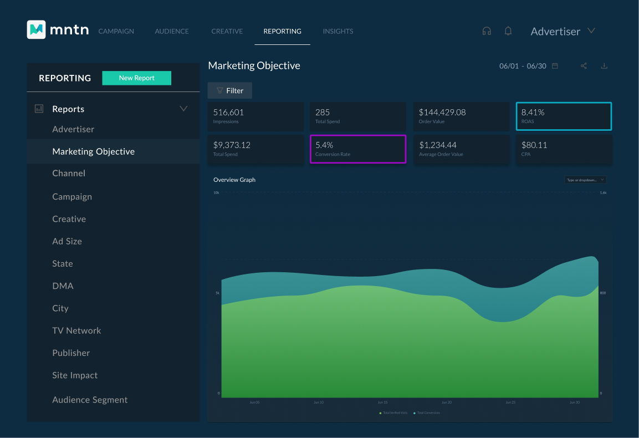639x438 pixels.
Task: Open the Advertiser account dropdown
Action: 563,32
